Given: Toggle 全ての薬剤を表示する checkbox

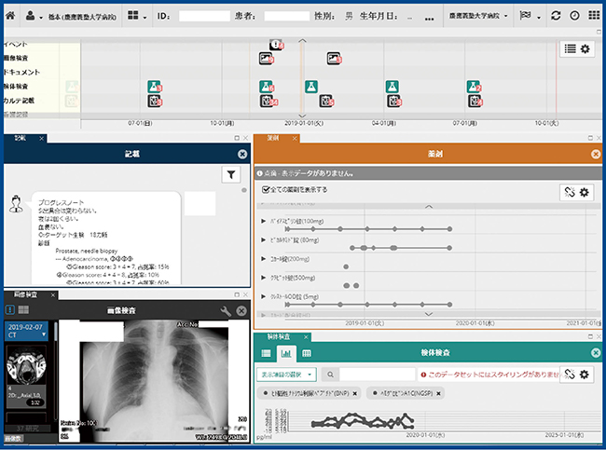Looking at the screenshot, I should click(267, 189).
